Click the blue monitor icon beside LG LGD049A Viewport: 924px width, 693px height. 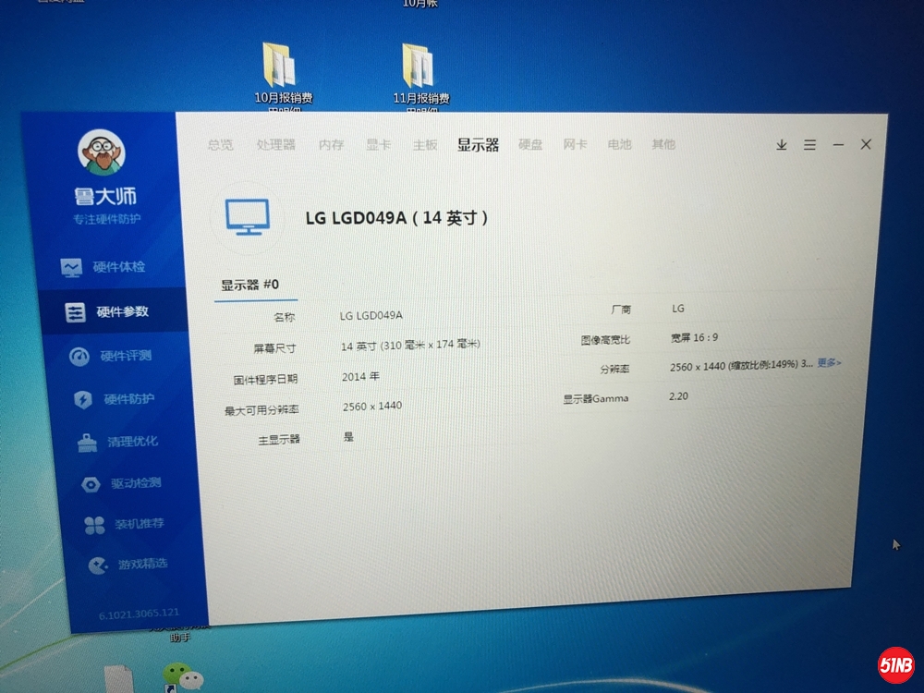pos(248,217)
